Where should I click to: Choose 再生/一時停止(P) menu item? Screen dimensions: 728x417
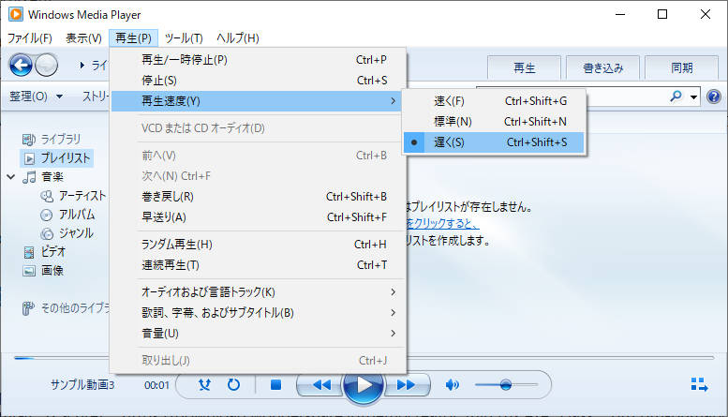[x=259, y=60]
